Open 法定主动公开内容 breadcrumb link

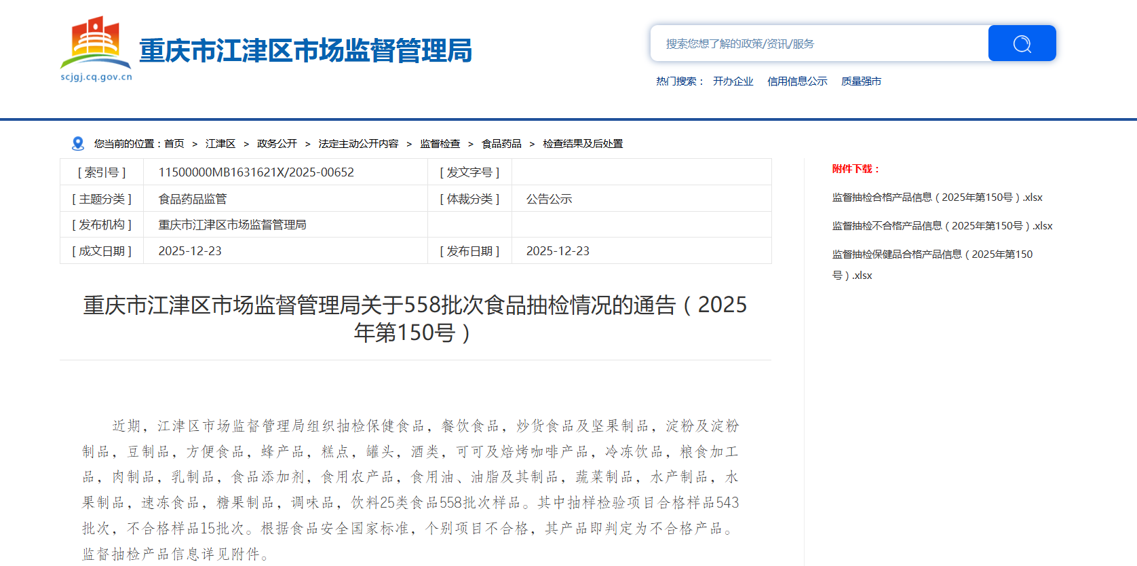tap(358, 143)
